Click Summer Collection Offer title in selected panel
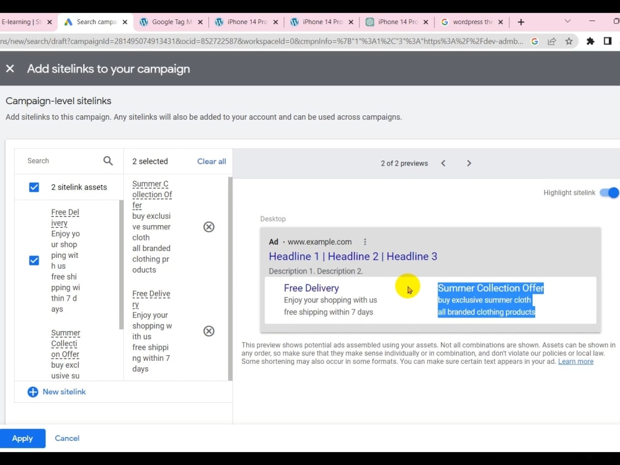Image resolution: width=620 pixels, height=465 pixels. pos(152,195)
